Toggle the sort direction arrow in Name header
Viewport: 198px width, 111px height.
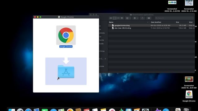[x=148, y=22]
